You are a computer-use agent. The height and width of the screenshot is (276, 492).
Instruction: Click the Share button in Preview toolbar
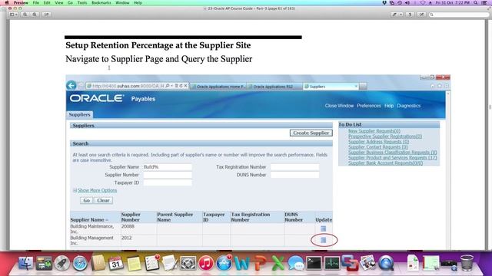coord(46,15)
